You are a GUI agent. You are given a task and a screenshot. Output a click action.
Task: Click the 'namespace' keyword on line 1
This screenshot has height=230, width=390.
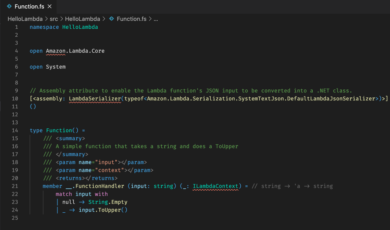click(44, 27)
